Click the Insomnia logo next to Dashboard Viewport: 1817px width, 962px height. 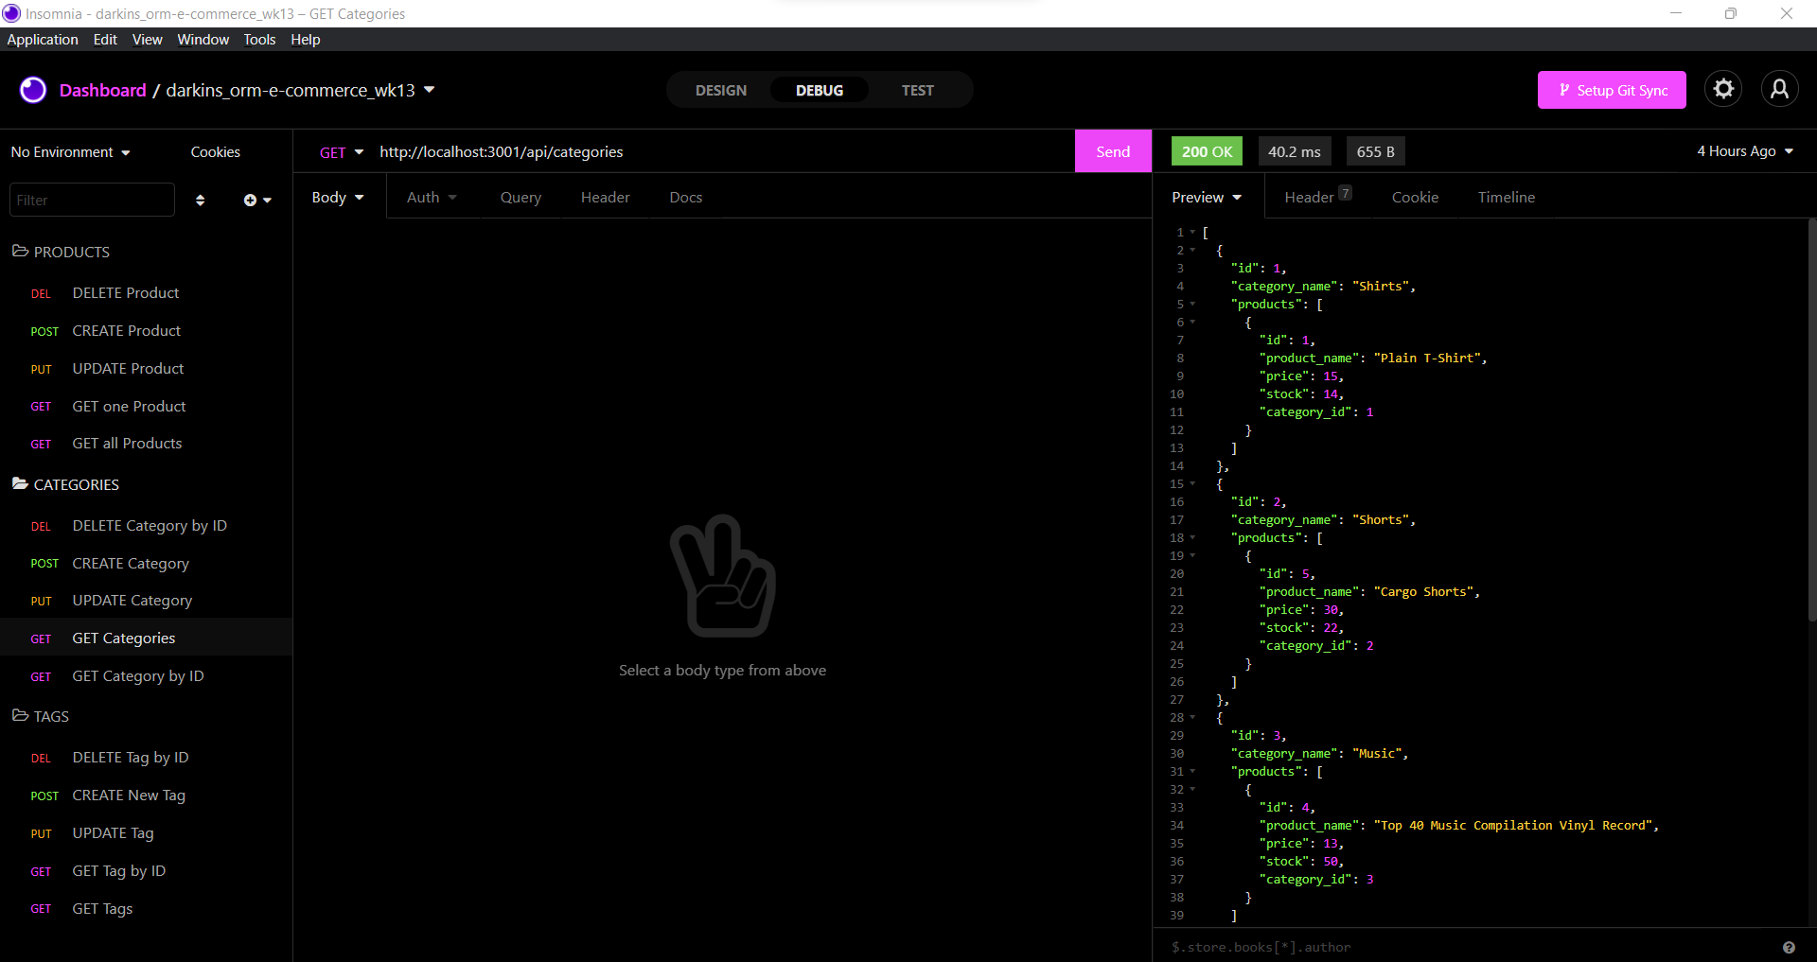(33, 90)
